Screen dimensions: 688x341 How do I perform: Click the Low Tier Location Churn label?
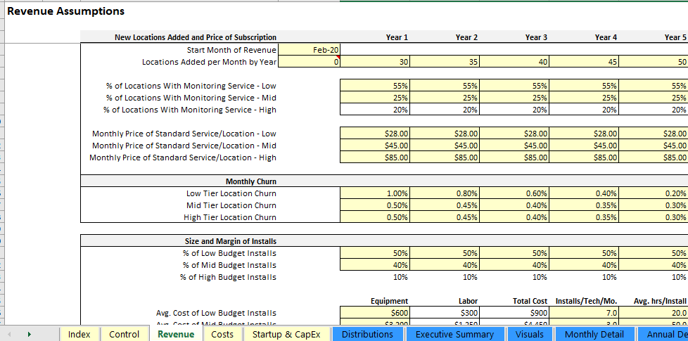point(231,193)
